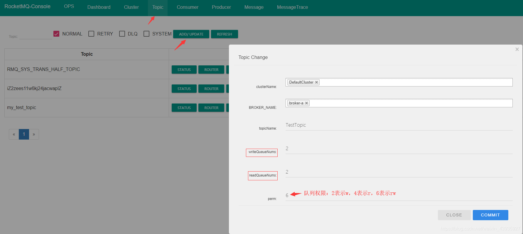This screenshot has width=523, height=234.
Task: Focus the topicName input field
Action: pos(399,125)
